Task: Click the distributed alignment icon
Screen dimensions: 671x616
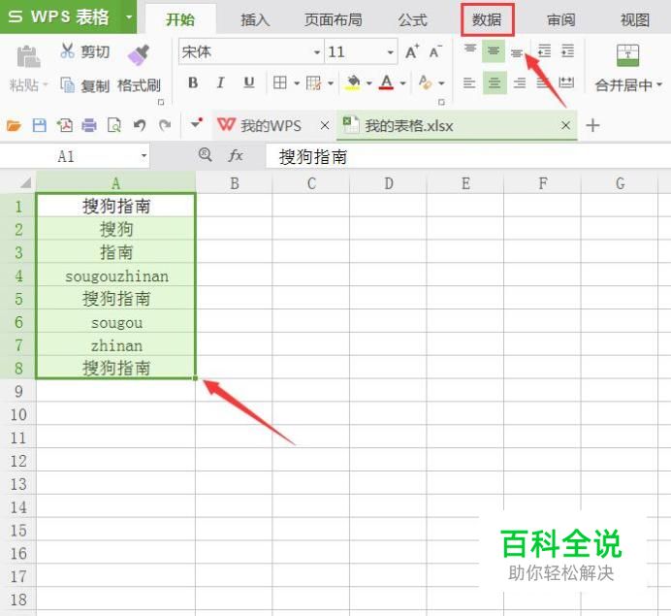Action: point(566,82)
